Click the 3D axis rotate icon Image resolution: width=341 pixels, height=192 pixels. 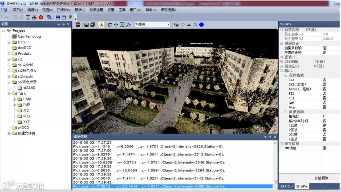pos(129,25)
